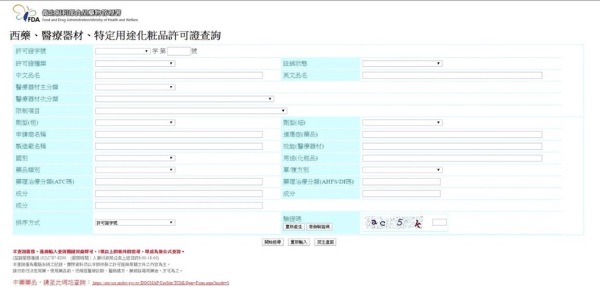Start the search with 開始搜尋

pyautogui.click(x=273, y=242)
